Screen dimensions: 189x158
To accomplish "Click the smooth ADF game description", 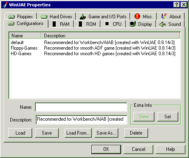I will click(x=110, y=48).
